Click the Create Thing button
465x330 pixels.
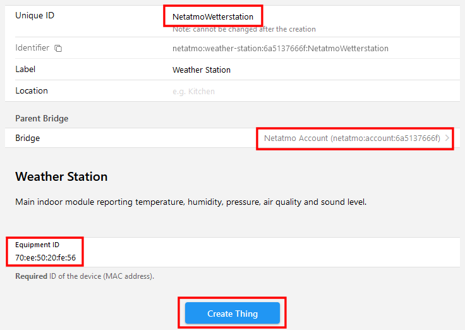232,314
